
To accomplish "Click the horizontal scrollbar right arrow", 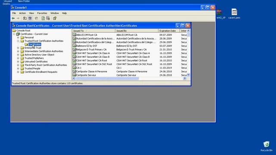I will [x=185, y=78].
